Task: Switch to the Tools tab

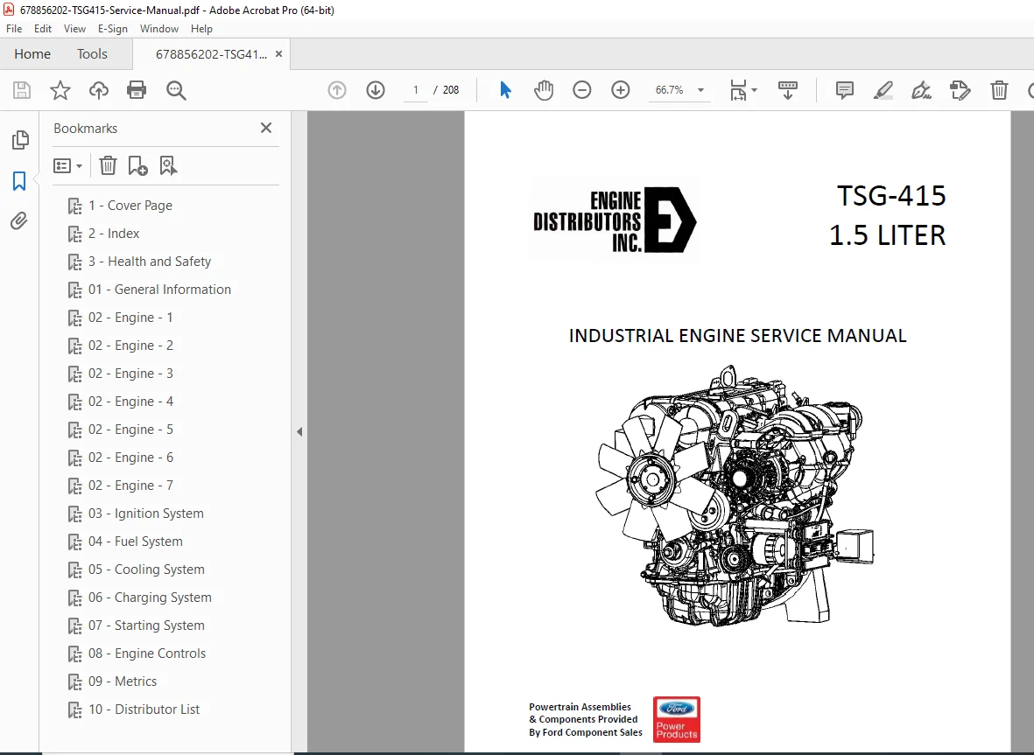Action: (92, 54)
